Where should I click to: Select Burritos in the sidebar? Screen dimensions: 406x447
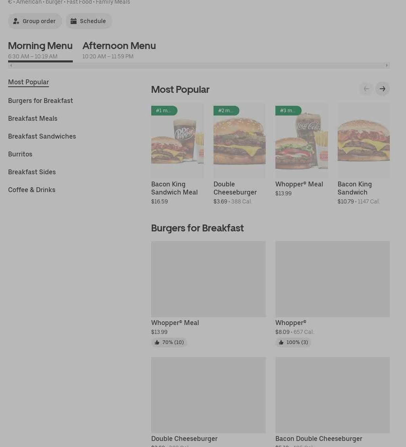click(20, 154)
